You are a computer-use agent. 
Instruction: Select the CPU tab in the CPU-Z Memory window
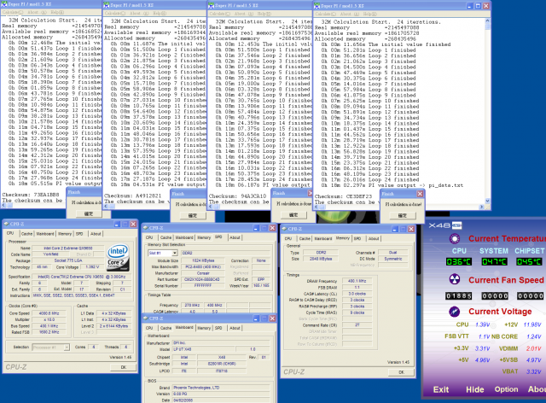pyautogui.click(x=288, y=238)
